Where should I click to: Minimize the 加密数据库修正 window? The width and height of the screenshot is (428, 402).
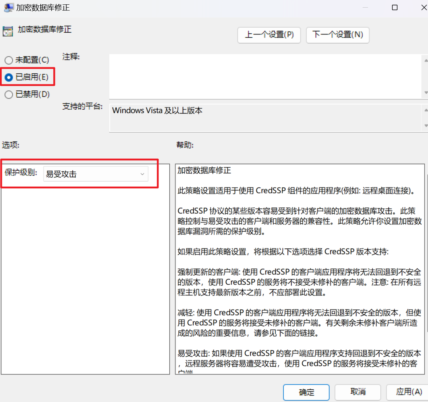(365, 7)
